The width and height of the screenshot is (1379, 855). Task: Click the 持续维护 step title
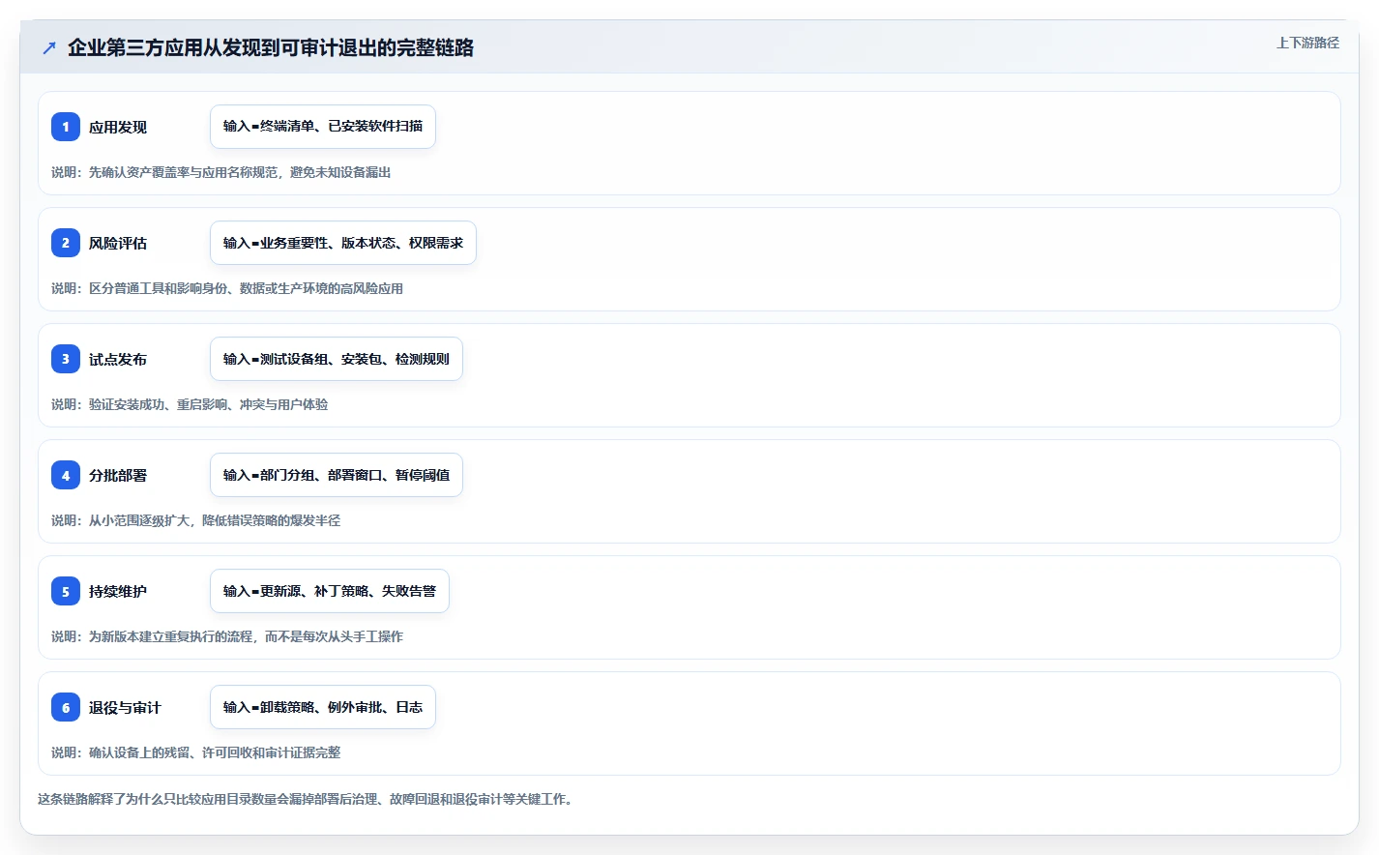[x=118, y=591]
